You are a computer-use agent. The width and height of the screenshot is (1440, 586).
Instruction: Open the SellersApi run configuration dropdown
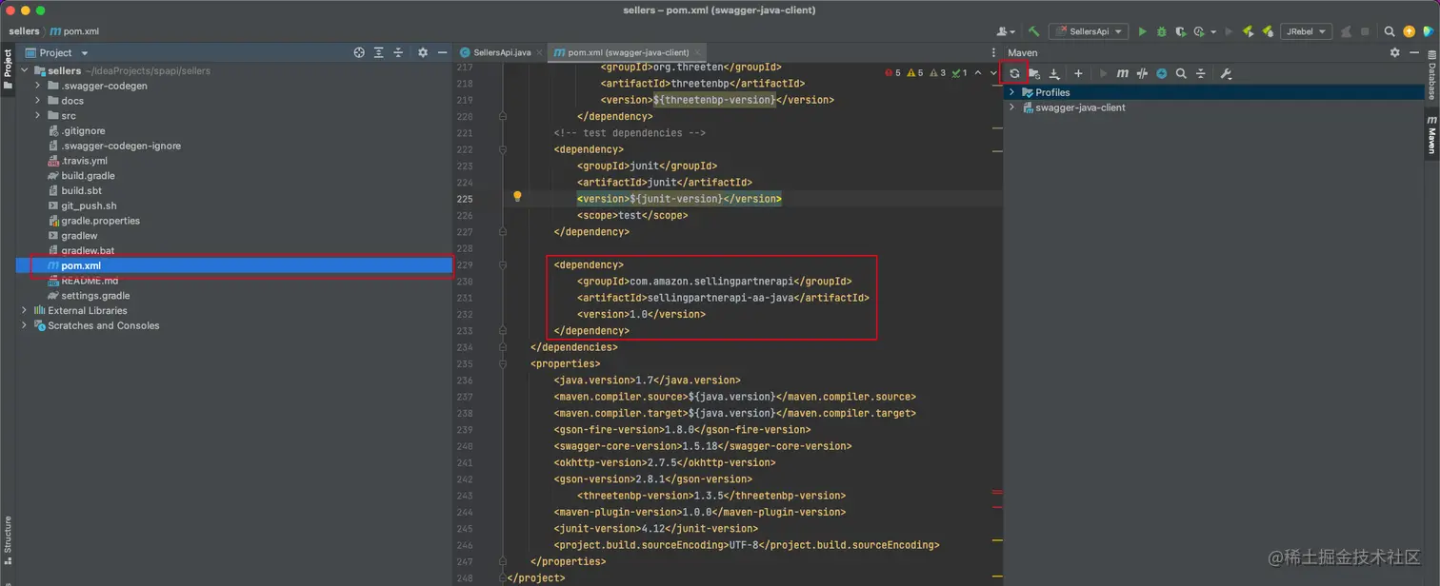tap(1089, 31)
